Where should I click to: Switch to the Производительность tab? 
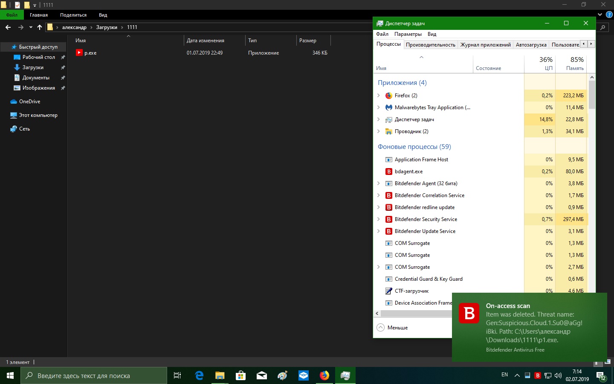[430, 44]
